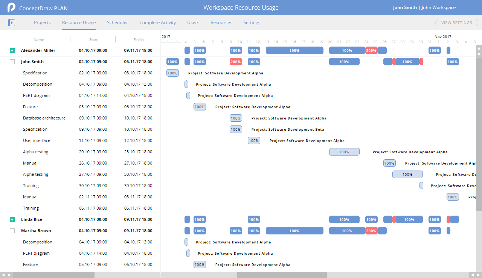Viewport: 482px width, 278px height.
Task: Click Martha Brown's long 100% usage bar
Action: [x=294, y=230]
